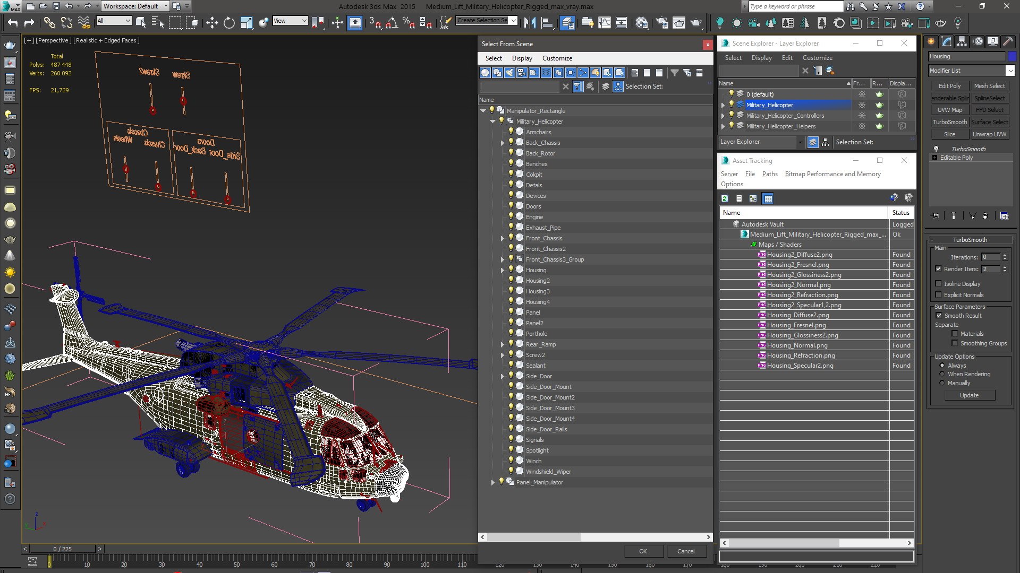1020x573 pixels.
Task: Open the Modify command panel tab
Action: pyautogui.click(x=947, y=41)
